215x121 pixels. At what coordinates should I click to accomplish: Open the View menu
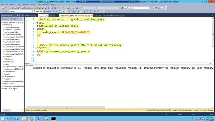pos(12,5)
